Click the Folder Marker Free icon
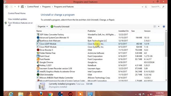This screenshot has width=171, height=96. coord(38,53)
